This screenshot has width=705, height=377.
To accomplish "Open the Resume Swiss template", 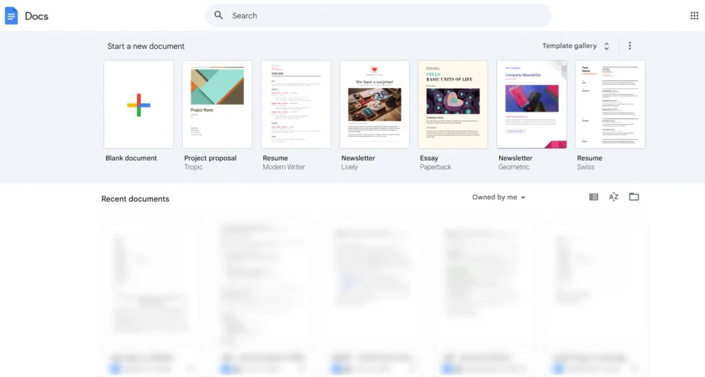I will point(610,104).
